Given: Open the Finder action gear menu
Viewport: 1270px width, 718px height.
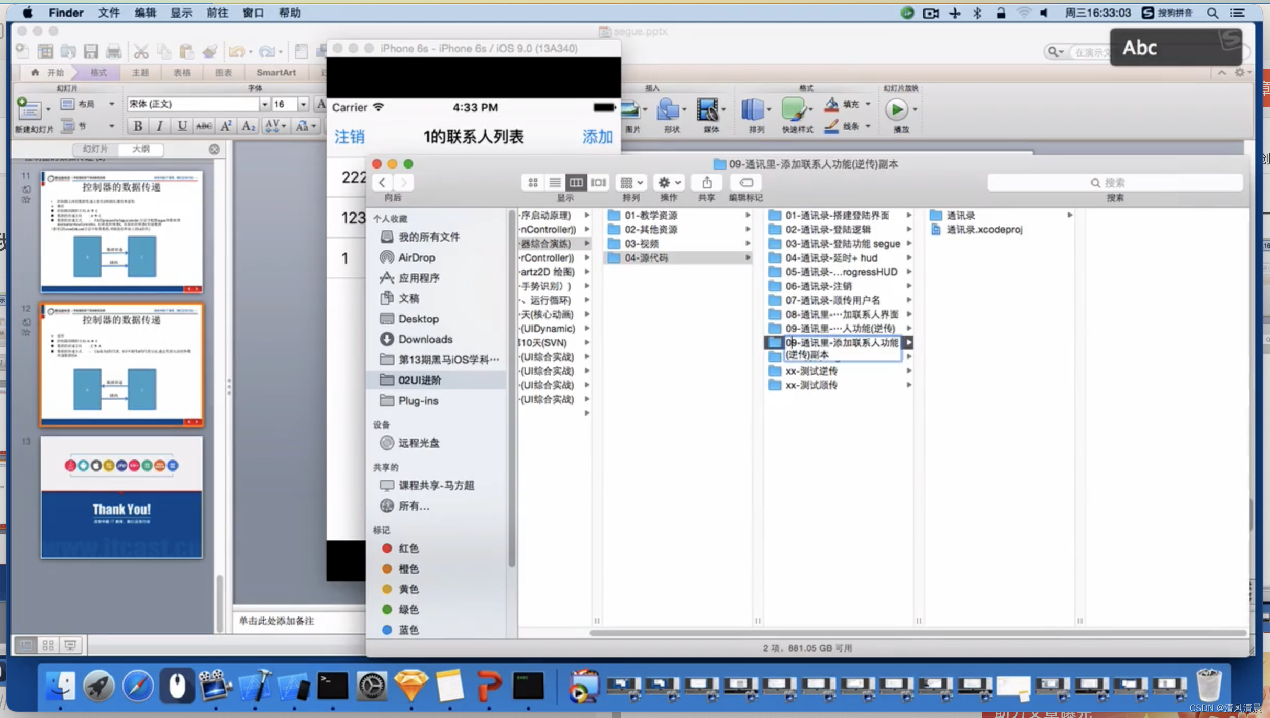Looking at the screenshot, I should (x=669, y=182).
